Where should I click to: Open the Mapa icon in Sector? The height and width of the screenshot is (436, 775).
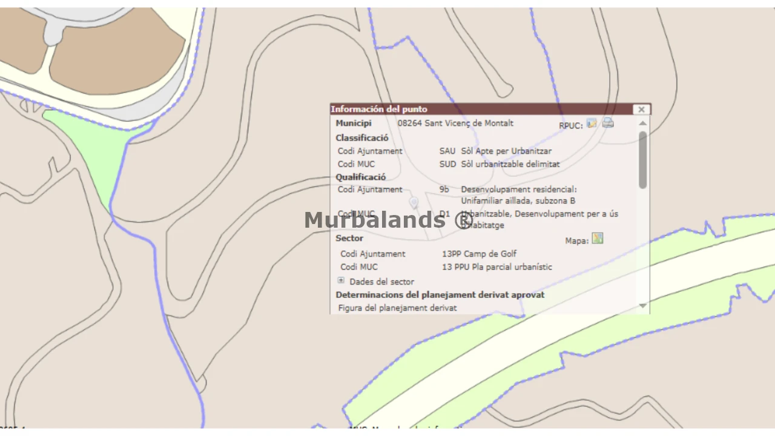tap(598, 238)
